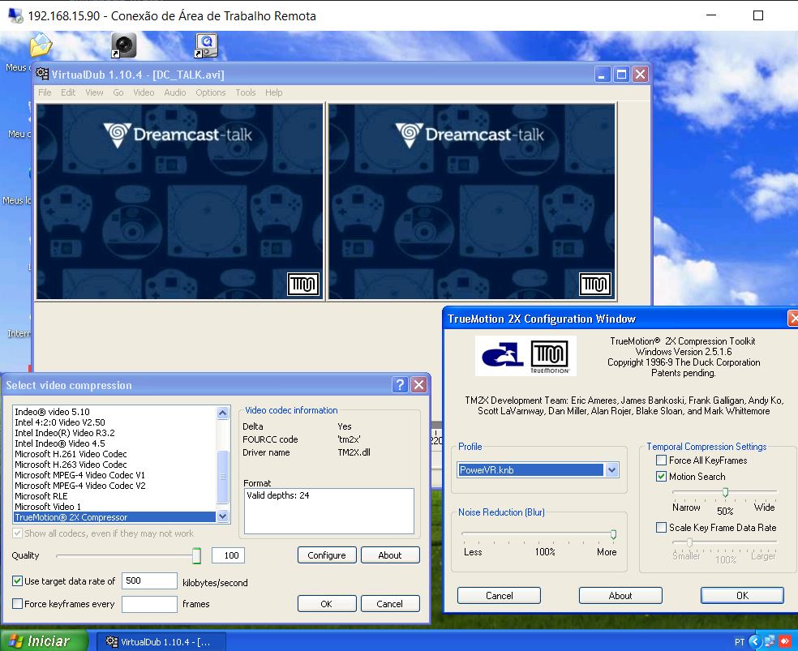Click the Remote Desktop connection icon in title bar
The width and height of the screenshot is (798, 651).
point(15,15)
